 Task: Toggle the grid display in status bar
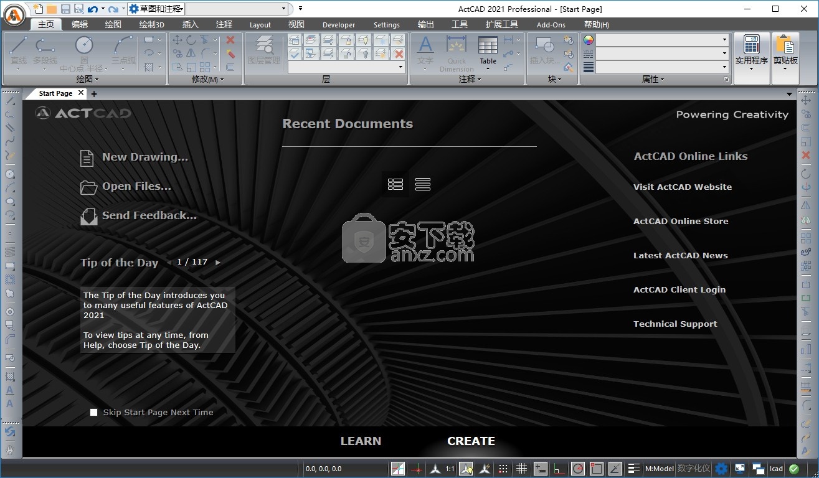(x=521, y=469)
